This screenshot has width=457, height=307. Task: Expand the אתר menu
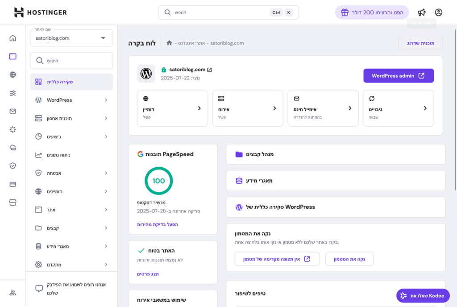pyautogui.click(x=71, y=210)
